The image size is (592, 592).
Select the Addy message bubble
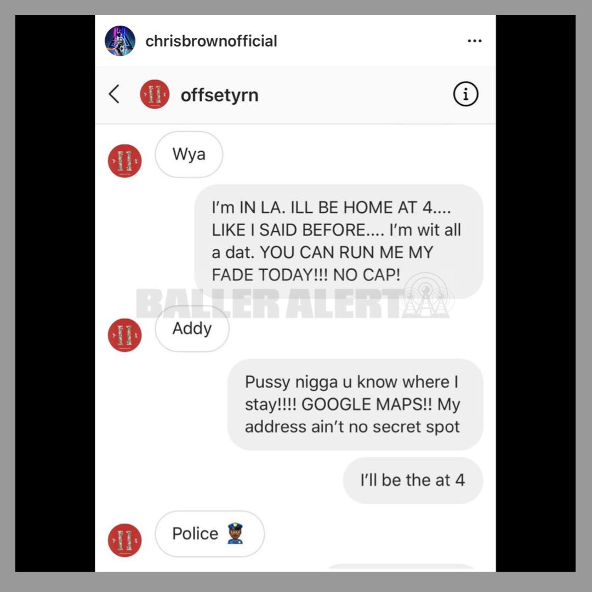coord(192,329)
